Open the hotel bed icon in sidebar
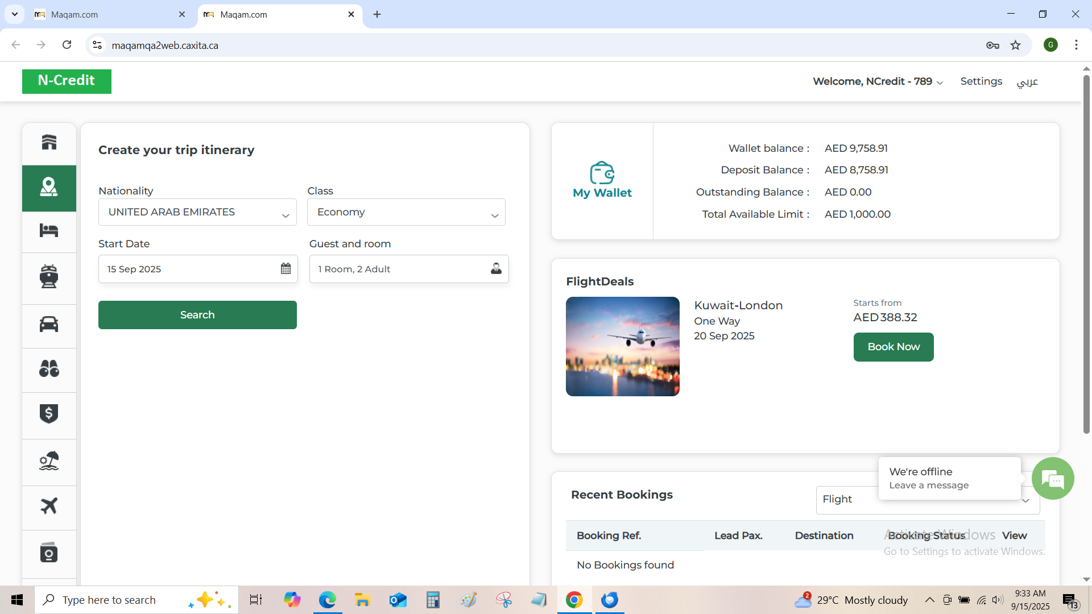The height and width of the screenshot is (614, 1092). pyautogui.click(x=49, y=230)
